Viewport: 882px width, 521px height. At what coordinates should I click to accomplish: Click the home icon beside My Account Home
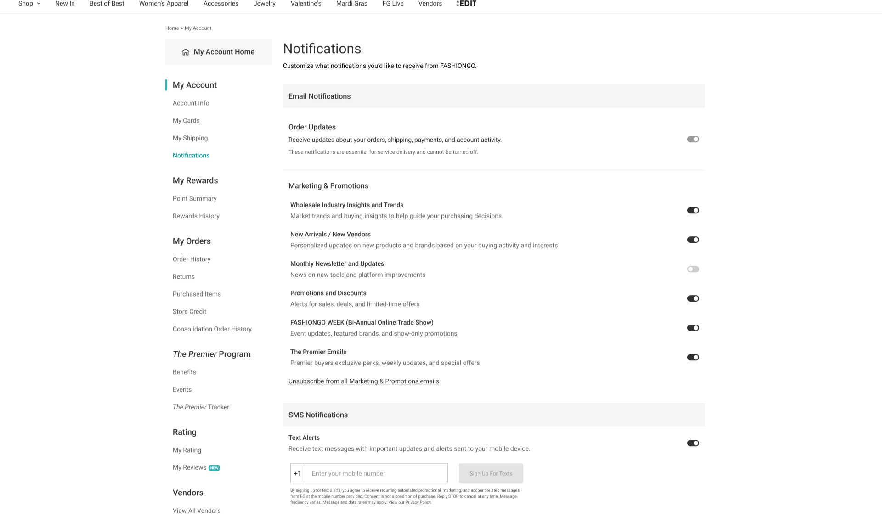pos(186,52)
